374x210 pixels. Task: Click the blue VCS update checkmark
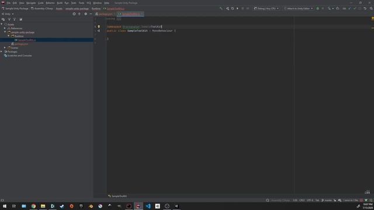(349, 8)
